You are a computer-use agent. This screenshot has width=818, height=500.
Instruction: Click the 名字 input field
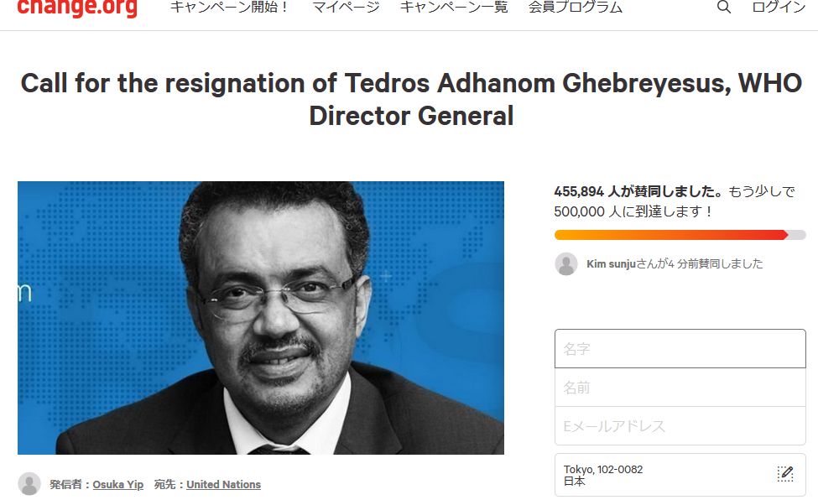click(680, 349)
